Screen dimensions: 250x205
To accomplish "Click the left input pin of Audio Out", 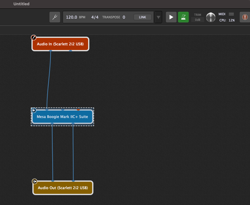I will coord(53,181).
